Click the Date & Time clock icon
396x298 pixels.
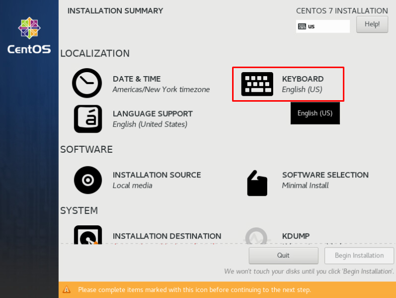click(x=87, y=83)
